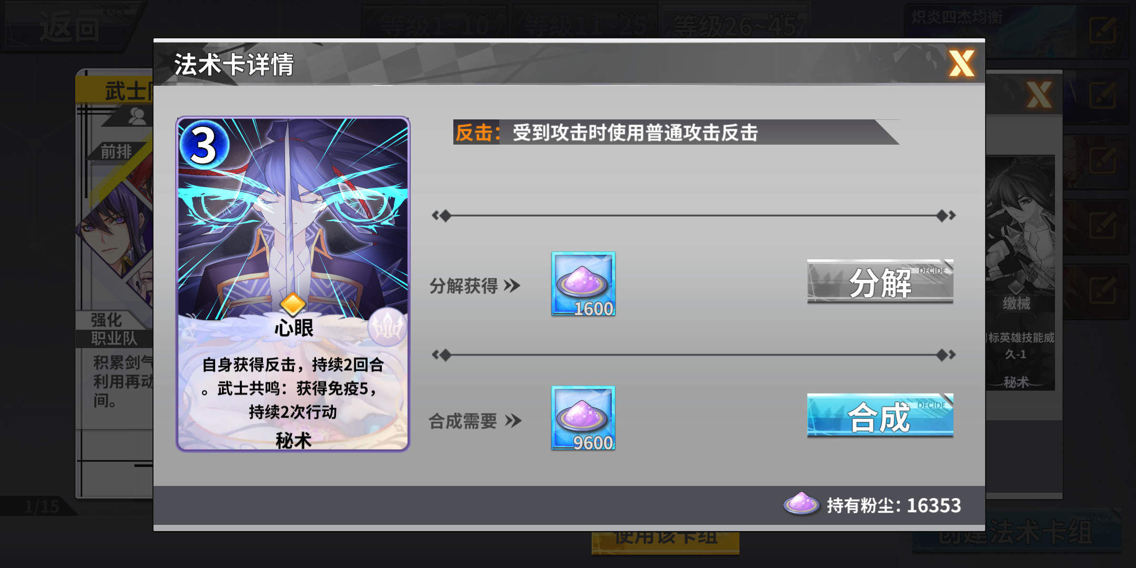1136x568 pixels.
Task: Click the 分解 decompose button
Action: [x=880, y=281]
